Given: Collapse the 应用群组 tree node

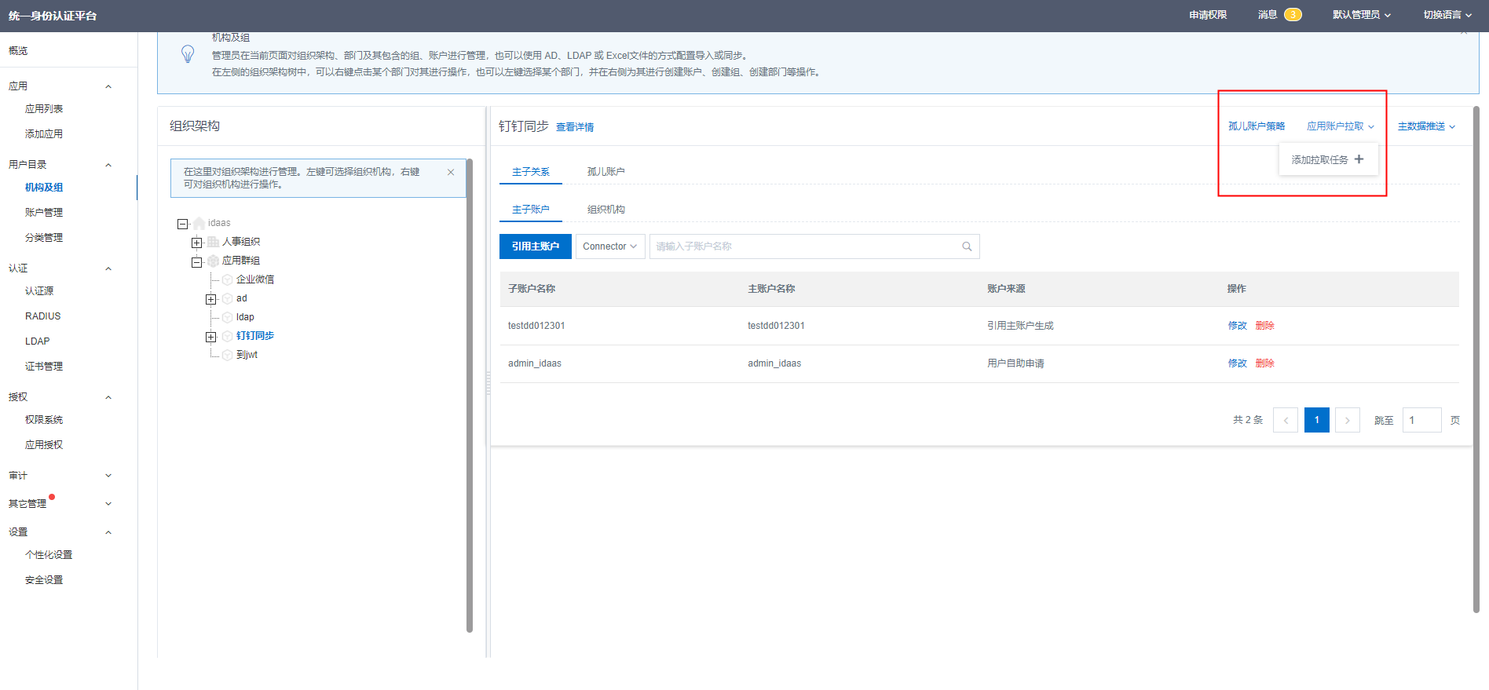Looking at the screenshot, I should [x=197, y=261].
